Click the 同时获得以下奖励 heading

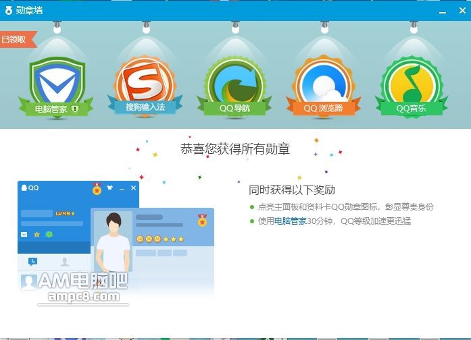tap(292, 190)
